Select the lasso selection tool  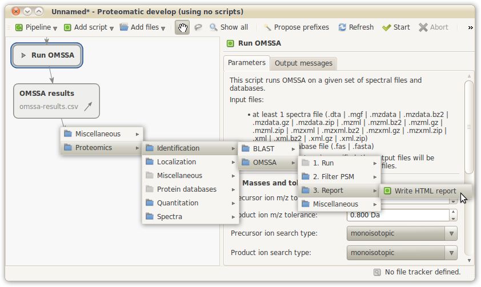tap(198, 27)
